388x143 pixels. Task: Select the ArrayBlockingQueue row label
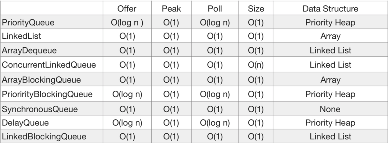coord(41,80)
